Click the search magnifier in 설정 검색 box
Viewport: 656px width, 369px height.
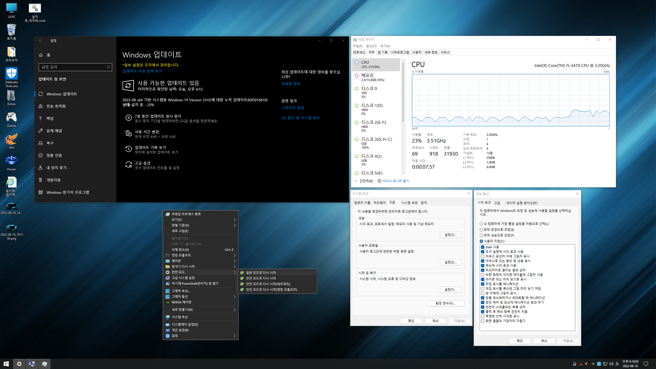pyautogui.click(x=108, y=67)
